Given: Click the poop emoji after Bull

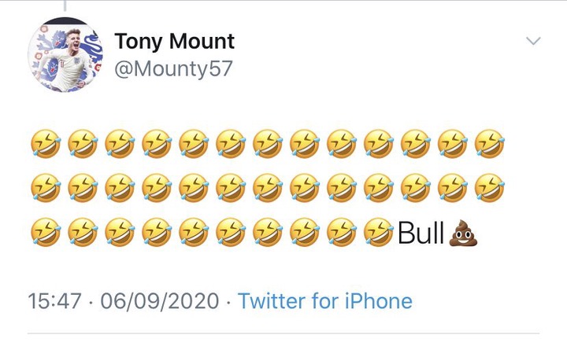Looking at the screenshot, I should pos(464,233).
